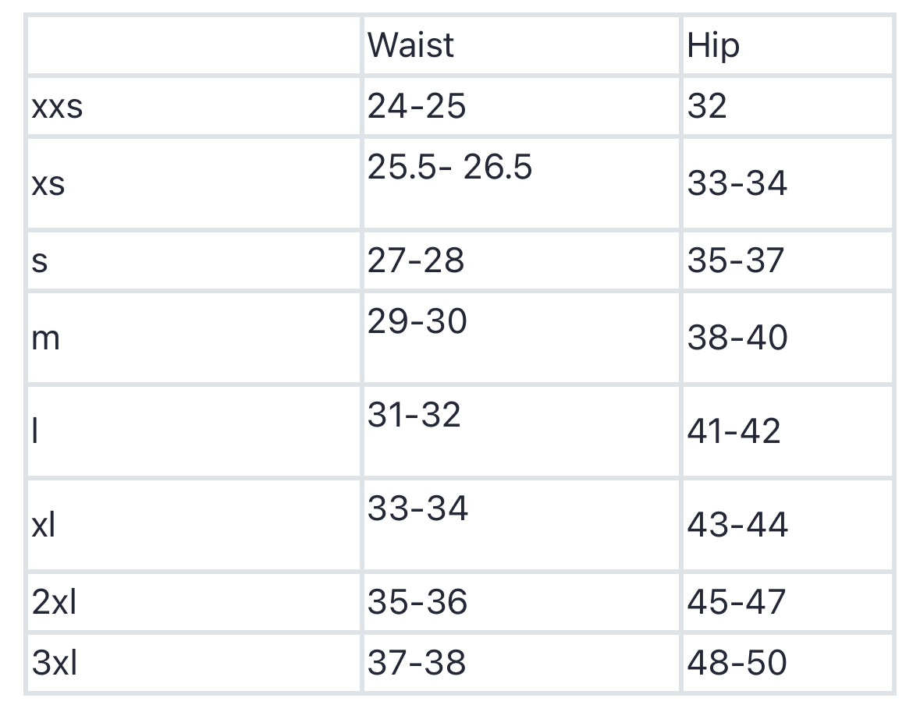Click hip value 32 for xxs
This screenshot has height=705, width=920.
(x=707, y=106)
